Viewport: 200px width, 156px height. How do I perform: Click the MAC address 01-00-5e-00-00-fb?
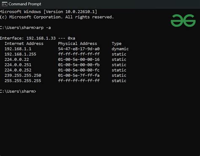(x=79, y=65)
